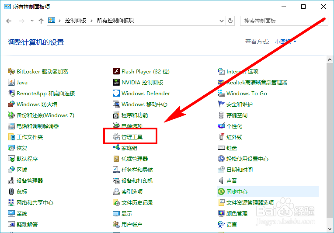Open the 颜色管理 icon
Image resolution: width=334 pixels, height=233 pixels.
221,213
